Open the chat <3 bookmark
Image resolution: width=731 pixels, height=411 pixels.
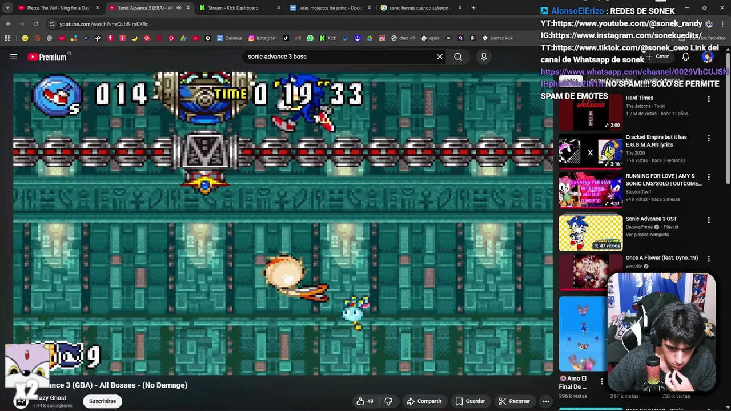pos(403,38)
